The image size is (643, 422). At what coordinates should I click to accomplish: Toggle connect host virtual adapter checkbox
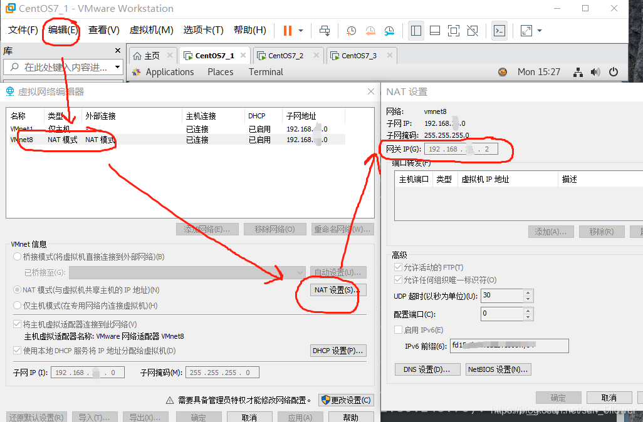(17, 324)
